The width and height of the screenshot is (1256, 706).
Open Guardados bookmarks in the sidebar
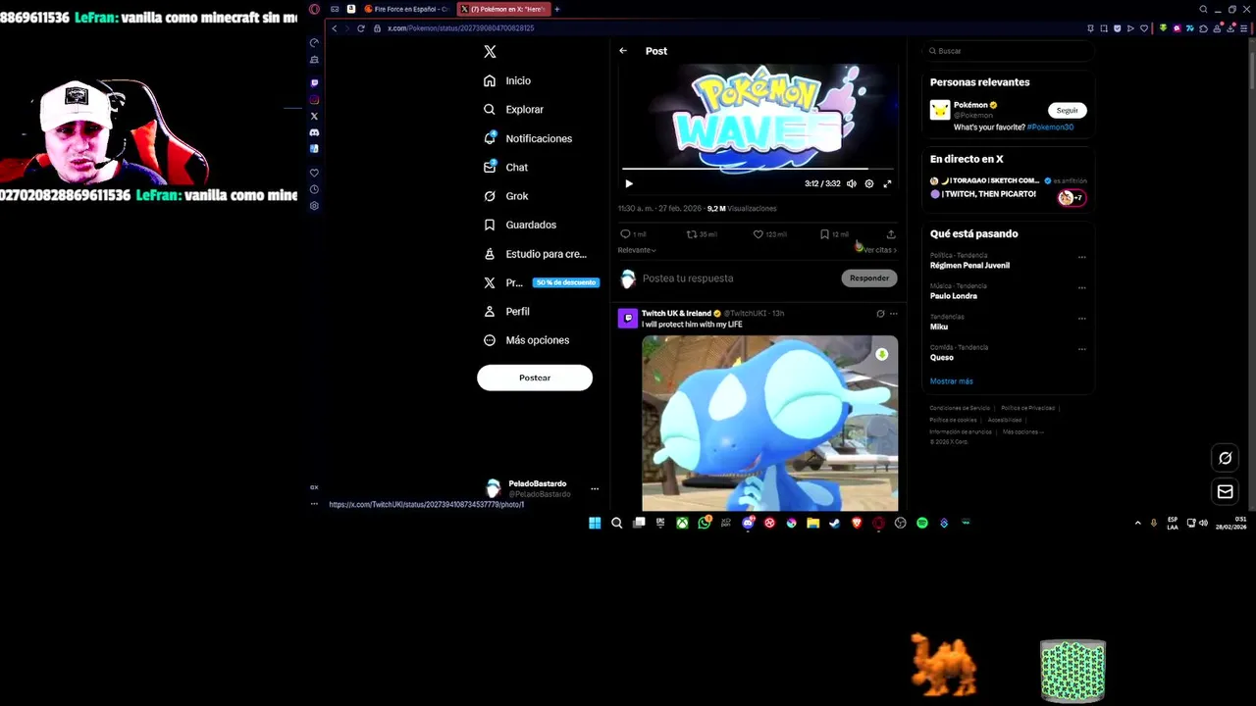click(x=520, y=225)
